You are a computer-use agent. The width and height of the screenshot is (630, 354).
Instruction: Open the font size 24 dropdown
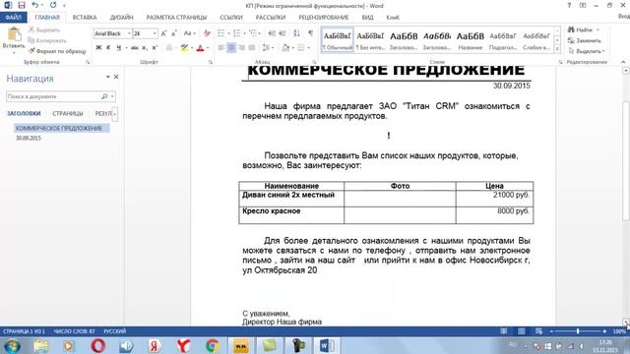[x=155, y=33]
